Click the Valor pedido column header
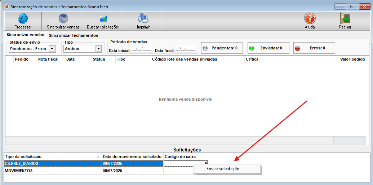 point(352,59)
